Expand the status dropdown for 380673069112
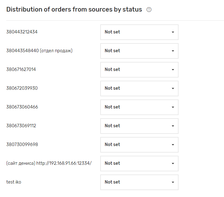The image size is (224, 197). click(139, 126)
